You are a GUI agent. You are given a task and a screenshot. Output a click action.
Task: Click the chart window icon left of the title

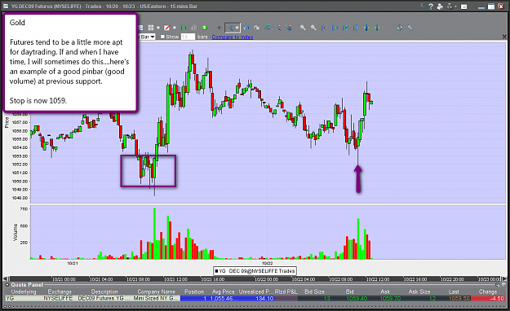pos(6,7)
